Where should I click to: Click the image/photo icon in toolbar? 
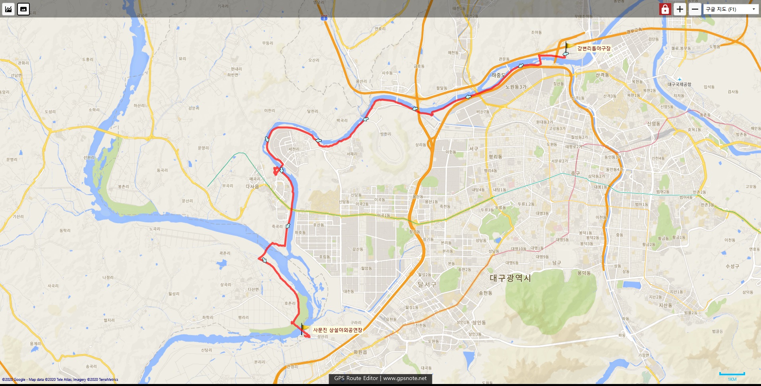click(23, 9)
